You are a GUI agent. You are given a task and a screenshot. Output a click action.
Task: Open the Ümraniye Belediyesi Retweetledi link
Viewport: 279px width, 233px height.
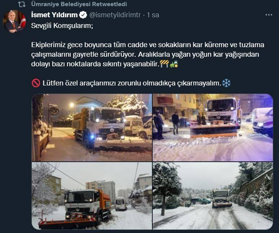[x=79, y=4]
